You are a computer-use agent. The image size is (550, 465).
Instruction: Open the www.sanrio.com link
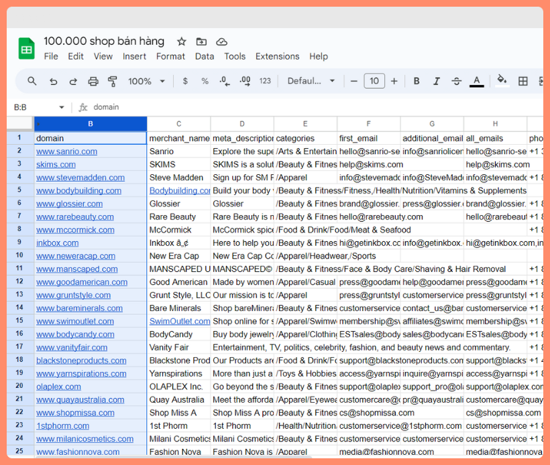coord(66,151)
